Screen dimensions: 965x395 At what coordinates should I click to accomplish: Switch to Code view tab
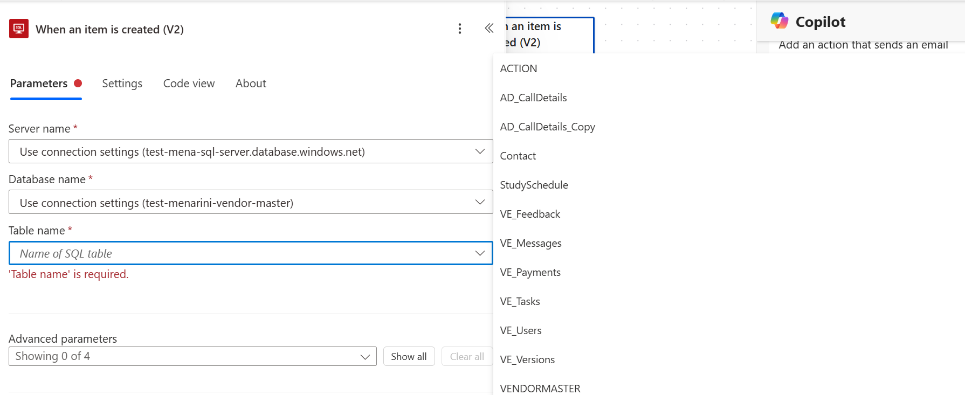[x=189, y=84]
